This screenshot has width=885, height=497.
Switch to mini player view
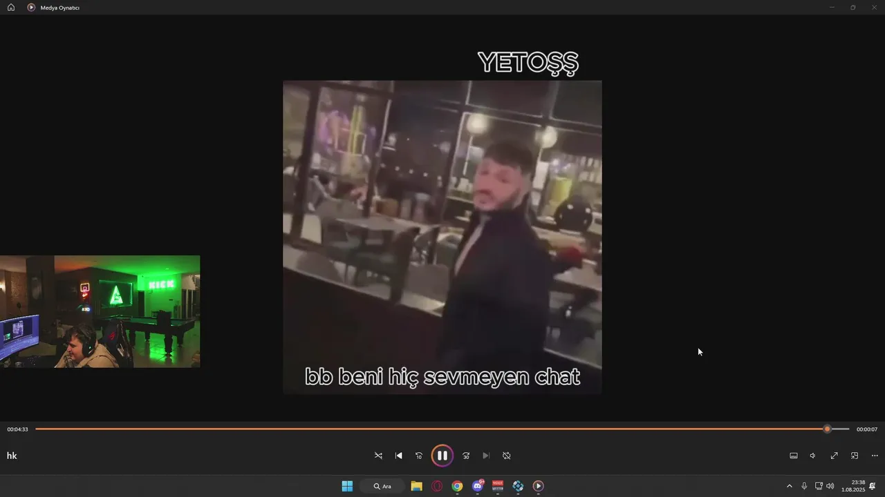click(x=855, y=456)
